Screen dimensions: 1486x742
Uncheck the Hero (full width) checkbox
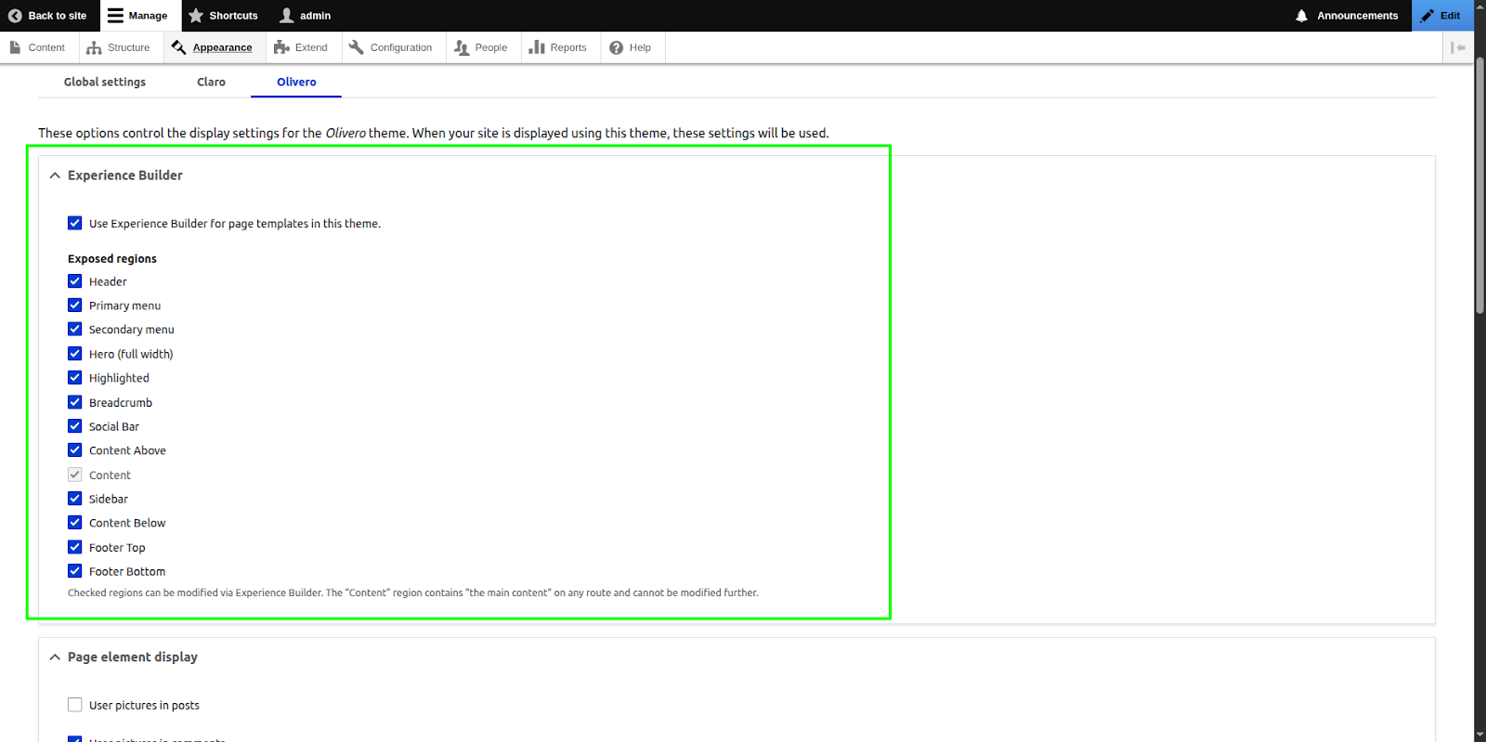tap(75, 354)
